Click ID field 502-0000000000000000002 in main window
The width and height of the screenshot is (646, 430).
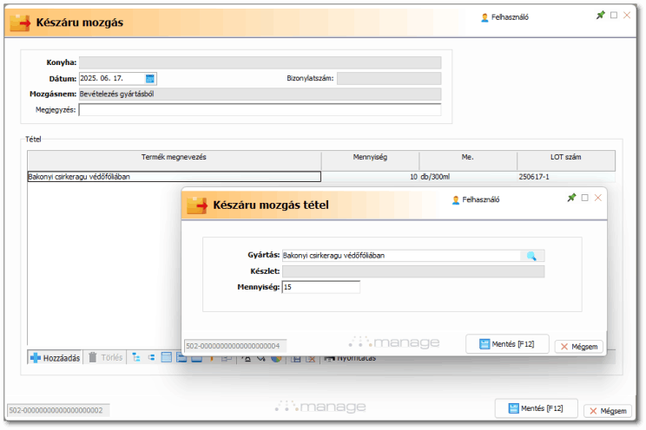point(58,410)
